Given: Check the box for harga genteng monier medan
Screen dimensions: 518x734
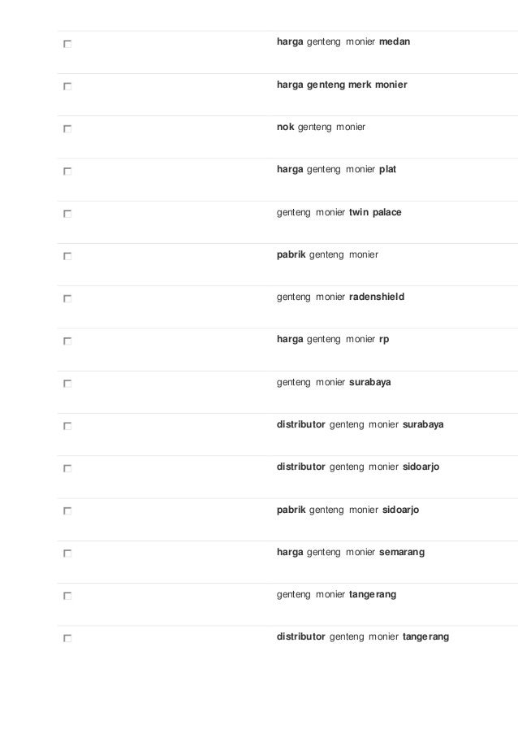Looking at the screenshot, I should [x=67, y=44].
